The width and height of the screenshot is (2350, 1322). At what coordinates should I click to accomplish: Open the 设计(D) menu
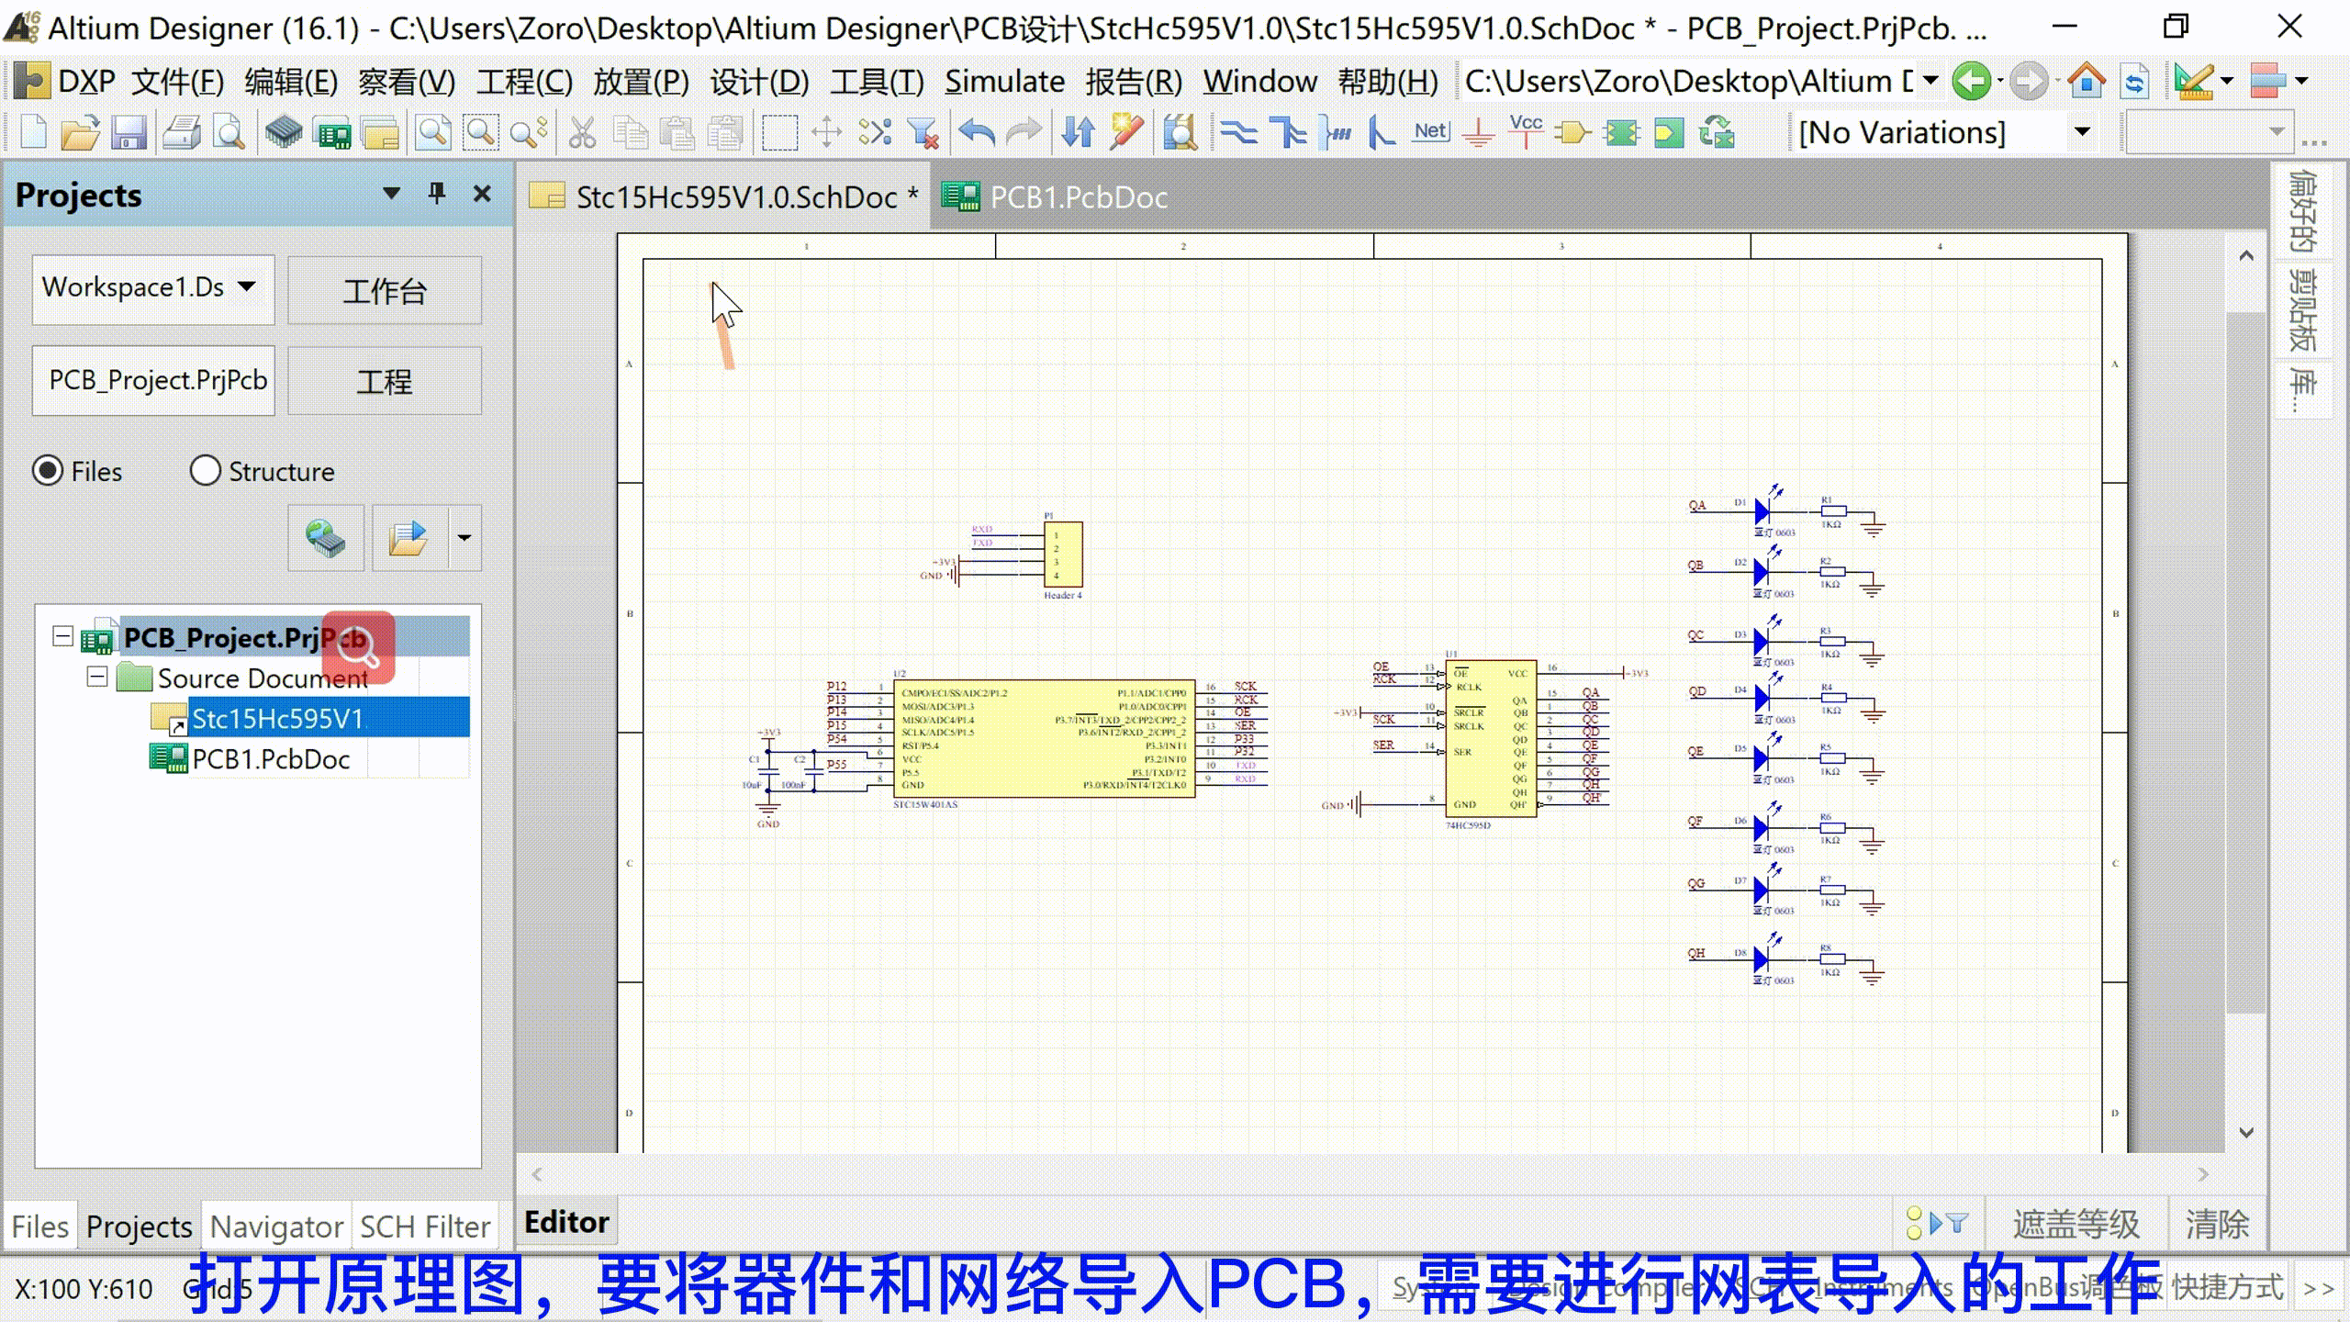758,82
